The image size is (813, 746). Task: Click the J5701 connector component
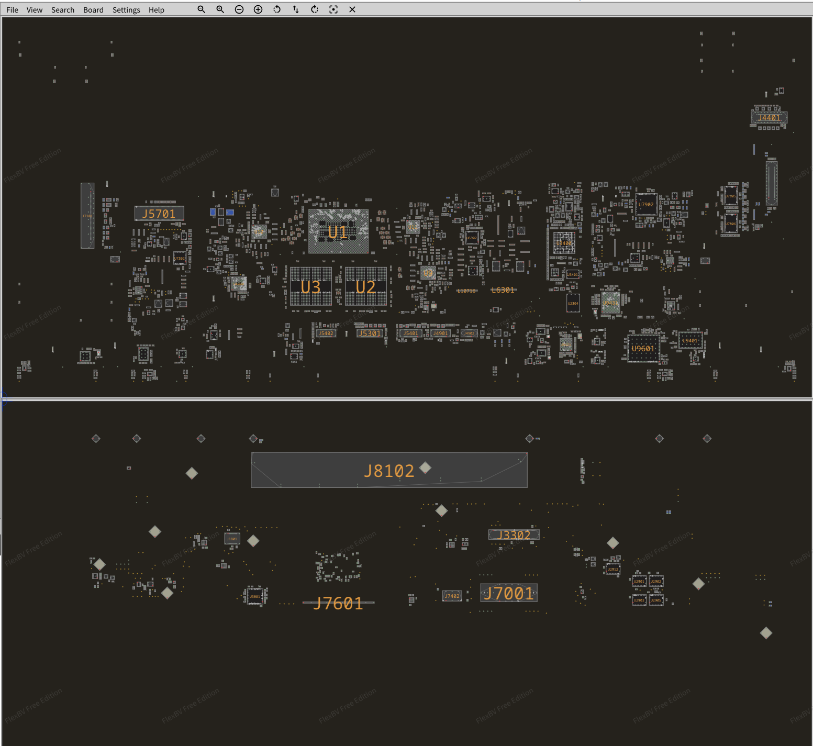[x=159, y=214]
